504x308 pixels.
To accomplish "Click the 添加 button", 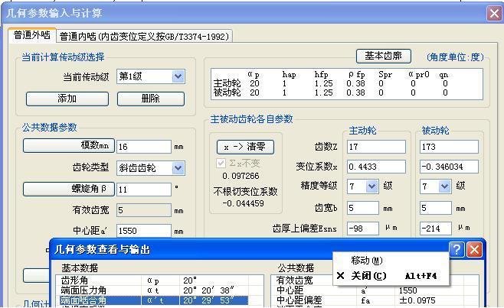I will [67, 99].
